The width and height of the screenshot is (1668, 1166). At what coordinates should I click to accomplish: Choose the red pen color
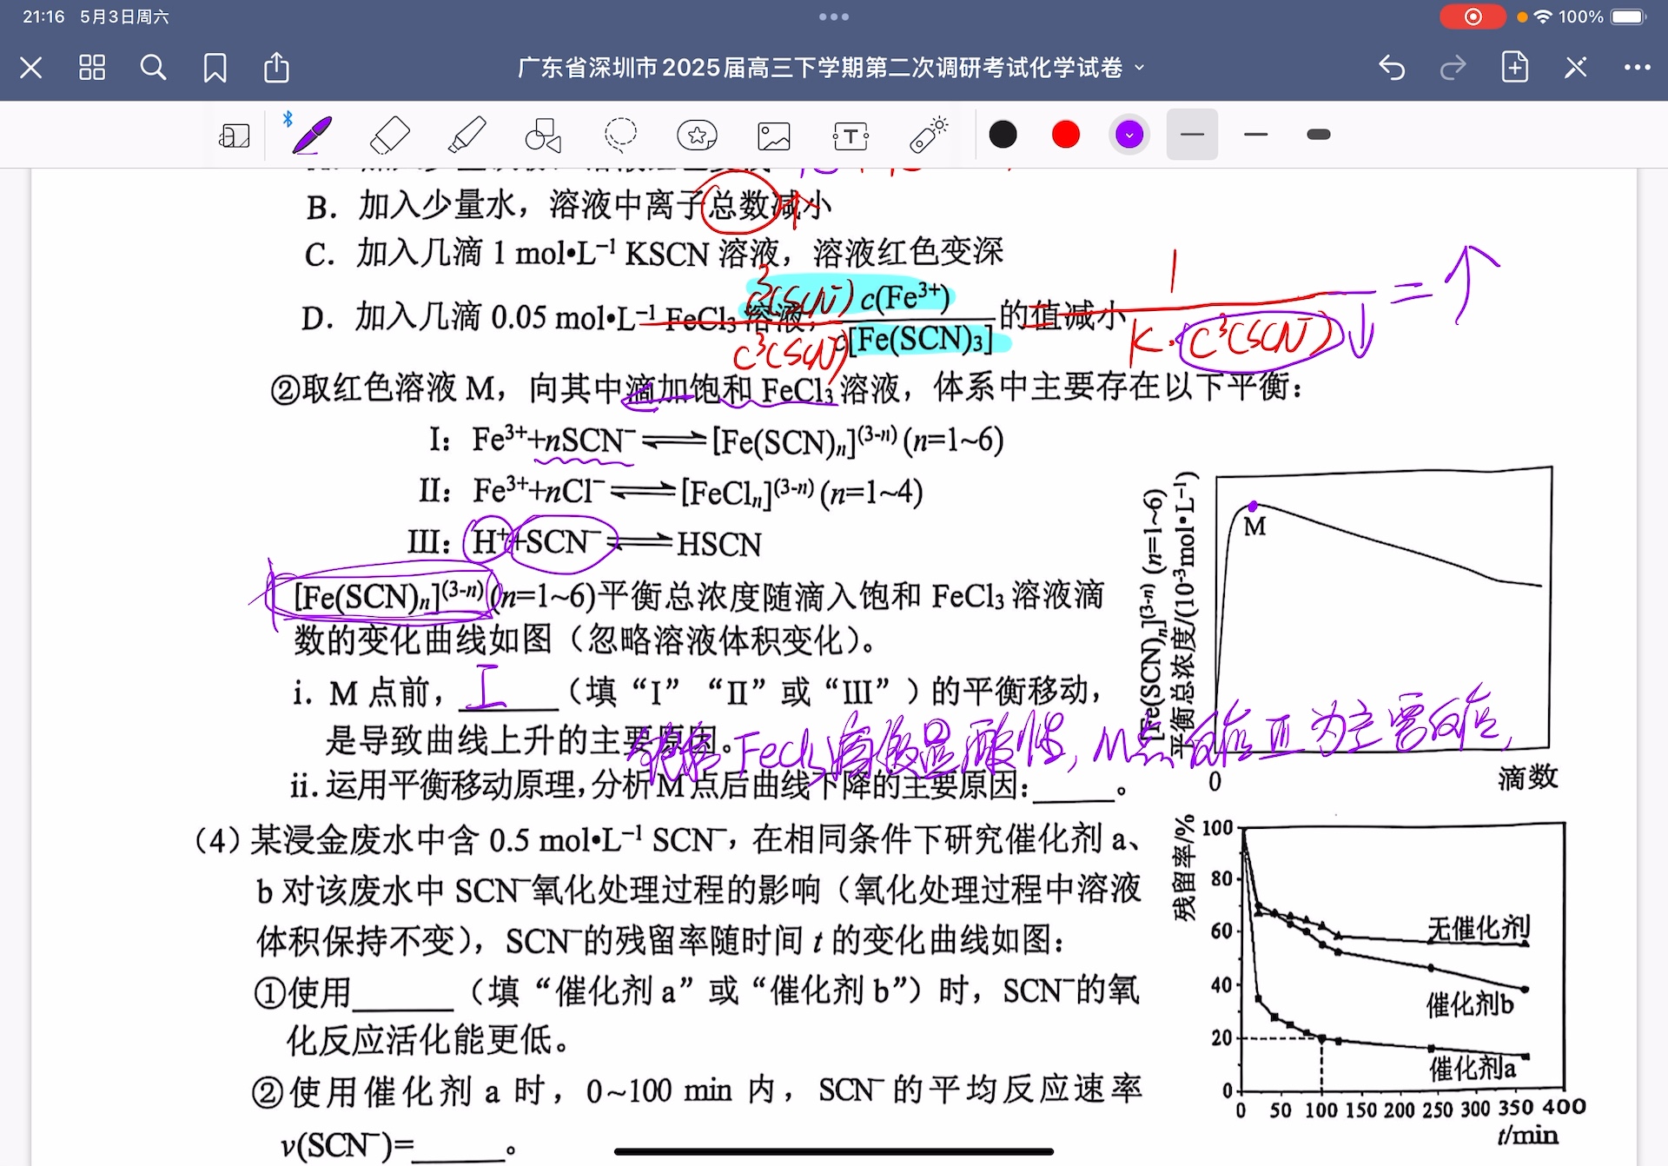tap(1066, 135)
